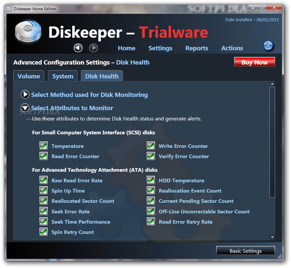Disable Reallocated Sector Count monitoring
291x268 pixels.
click(x=44, y=201)
